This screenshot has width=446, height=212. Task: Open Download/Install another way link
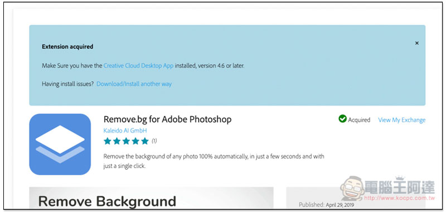(x=134, y=84)
